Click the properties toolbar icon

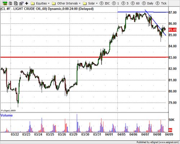coord(21,3)
